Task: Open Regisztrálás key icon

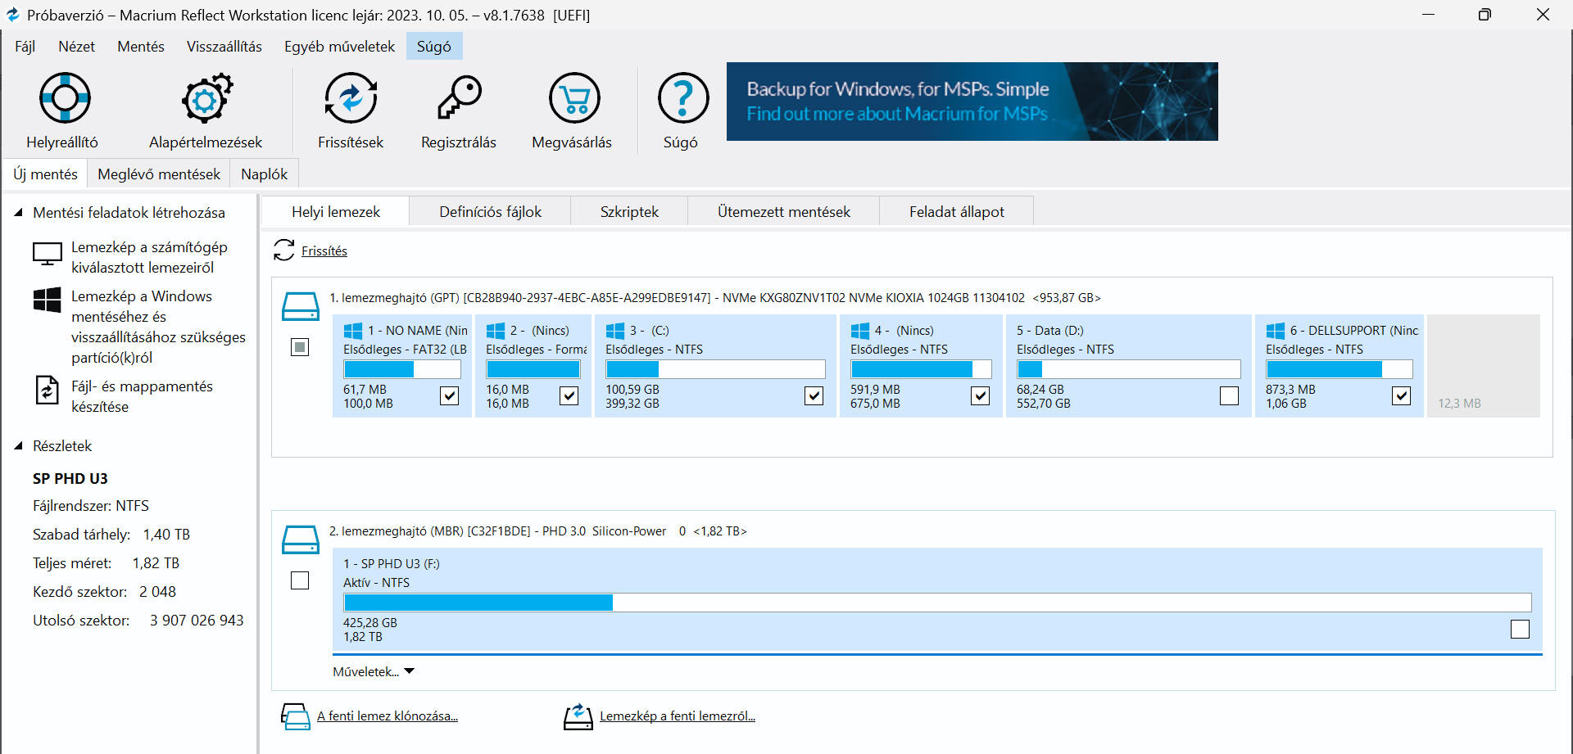Action: pyautogui.click(x=459, y=98)
